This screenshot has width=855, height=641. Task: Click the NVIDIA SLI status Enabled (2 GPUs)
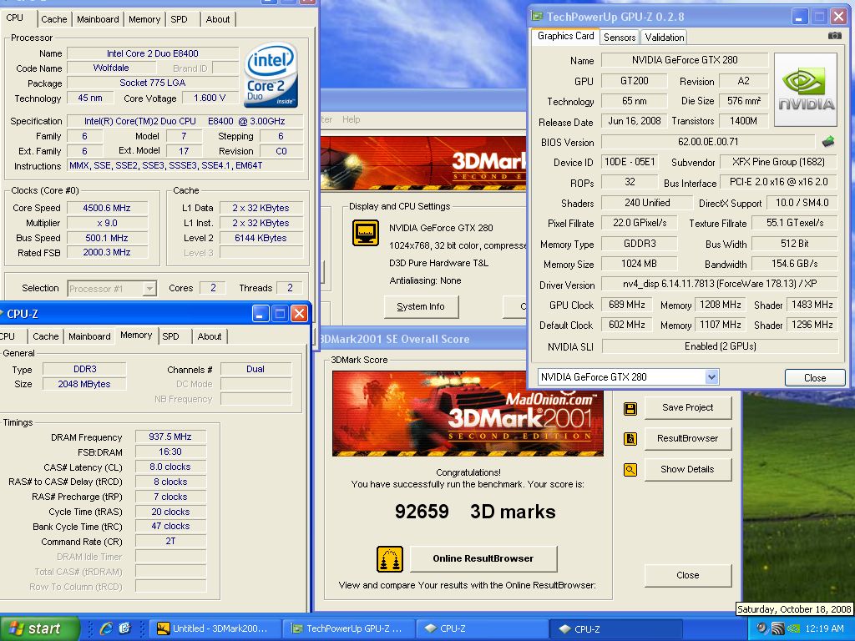click(721, 346)
